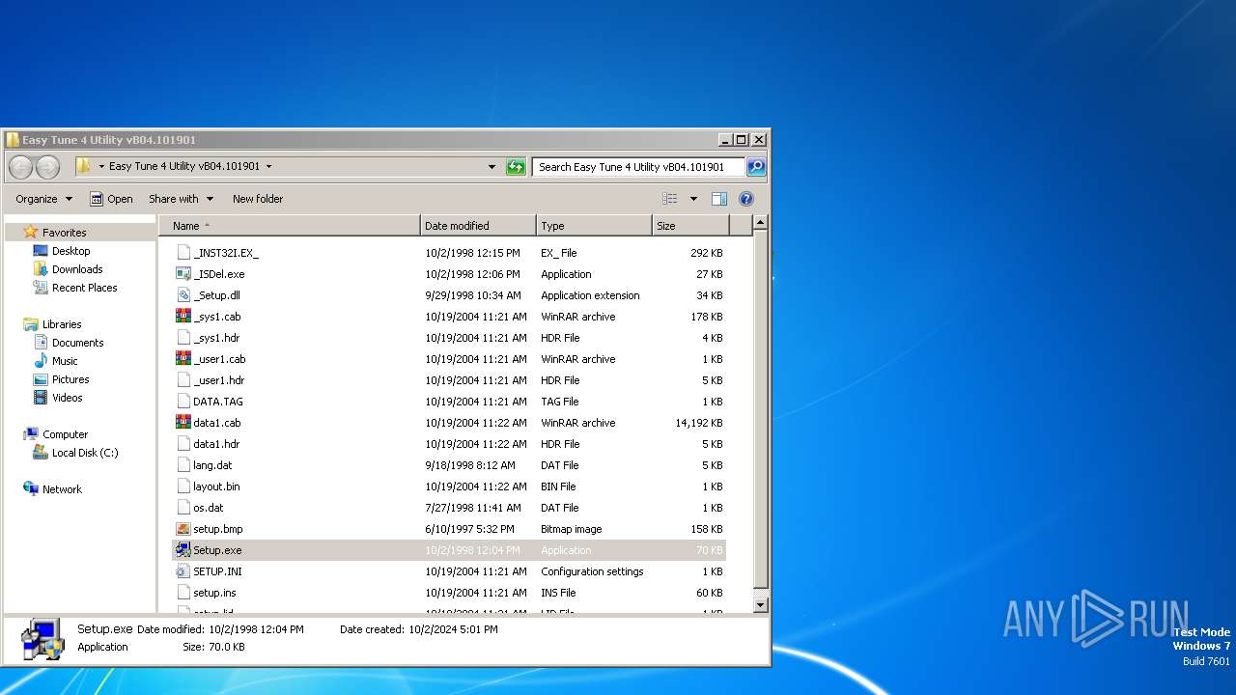Viewport: 1236px width, 695px height.
Task: Select the _user1.cab archive icon
Action: tap(183, 359)
